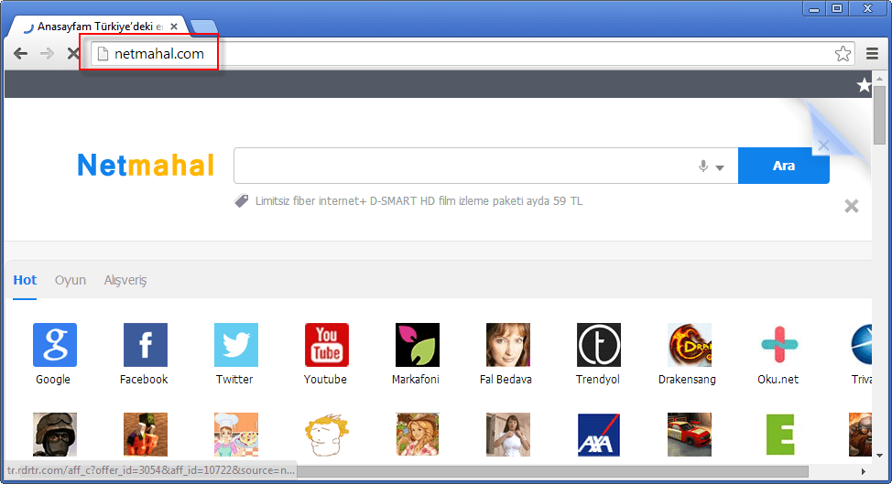Open a new browser tab
892x484 pixels.
click(203, 27)
